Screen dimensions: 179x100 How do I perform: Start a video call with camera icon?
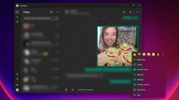(124, 12)
